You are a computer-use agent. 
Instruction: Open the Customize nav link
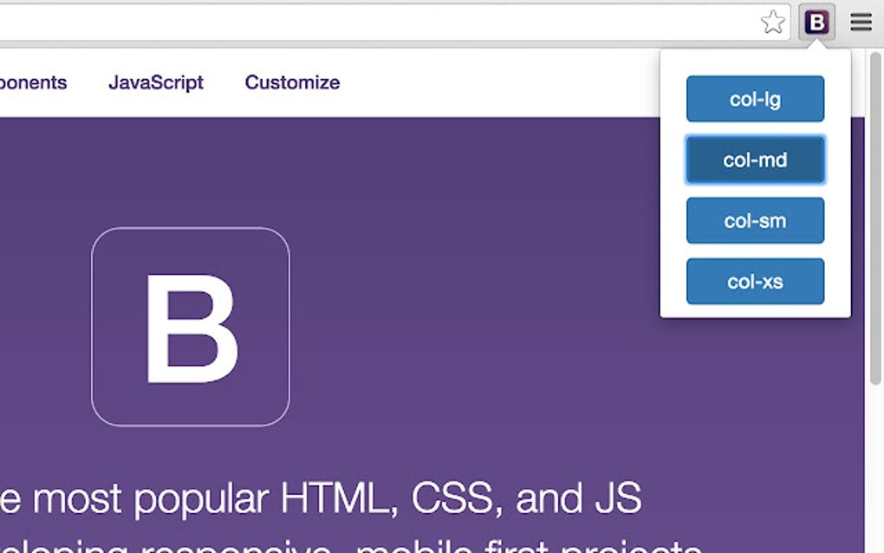(292, 82)
